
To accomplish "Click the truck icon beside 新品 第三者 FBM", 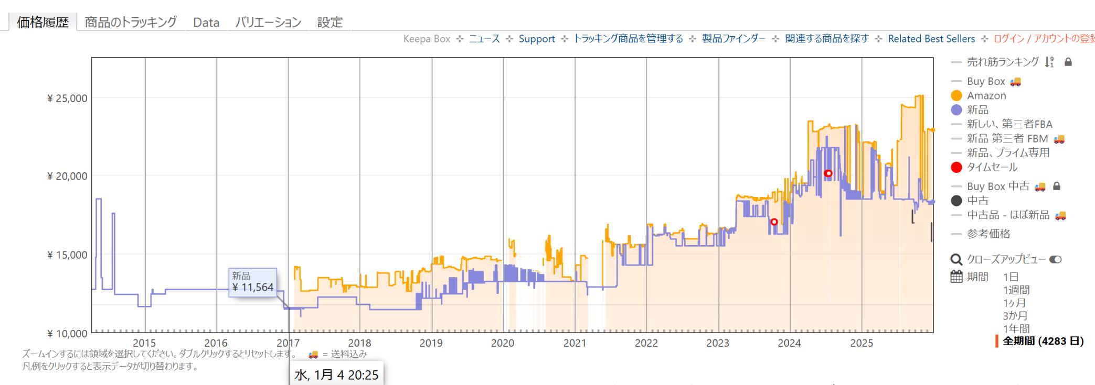I will point(1059,139).
